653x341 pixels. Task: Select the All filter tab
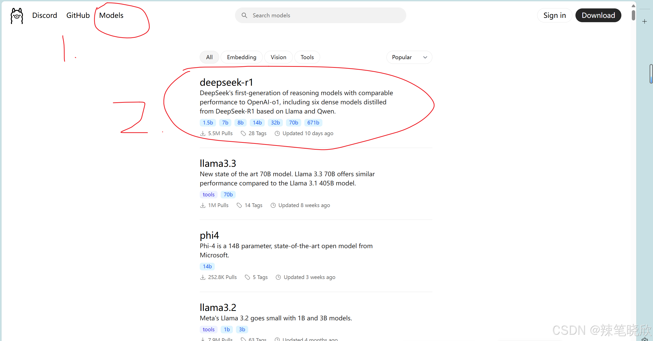point(209,57)
